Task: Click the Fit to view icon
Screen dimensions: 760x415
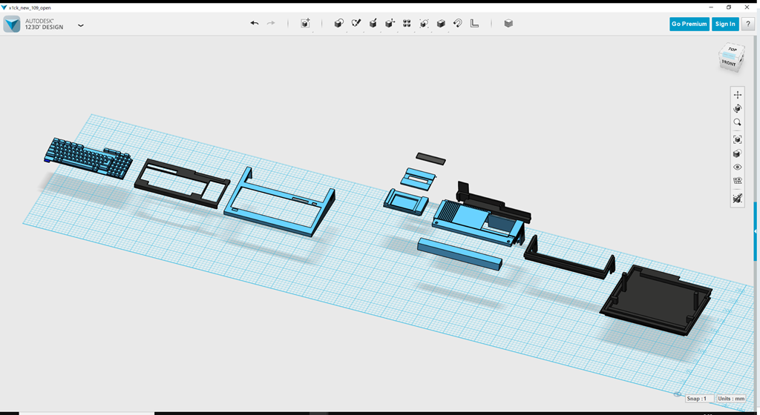Action: (737, 139)
